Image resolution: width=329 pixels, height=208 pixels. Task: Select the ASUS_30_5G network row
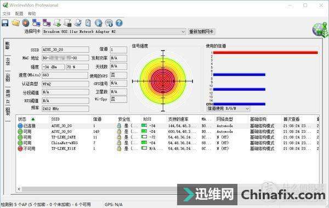coord(167,132)
